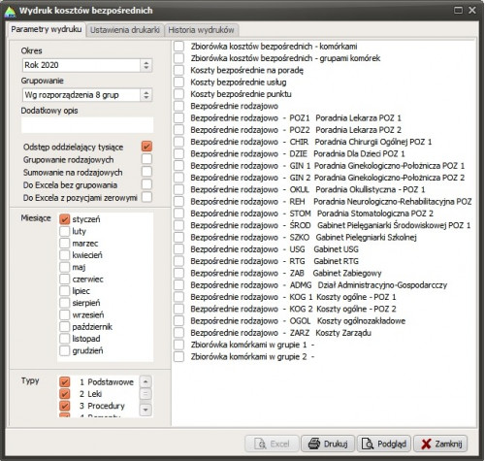This screenshot has width=485, height=461.
Task: Click the printer icon on the Drukuj button
Action: tap(313, 444)
